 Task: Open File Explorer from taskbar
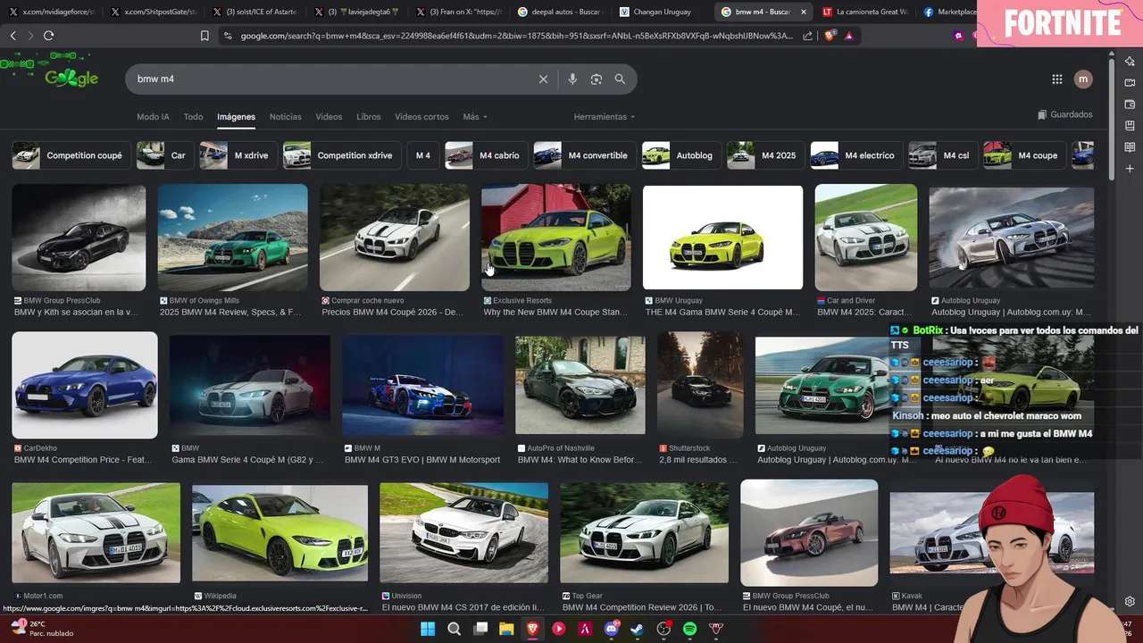(506, 629)
